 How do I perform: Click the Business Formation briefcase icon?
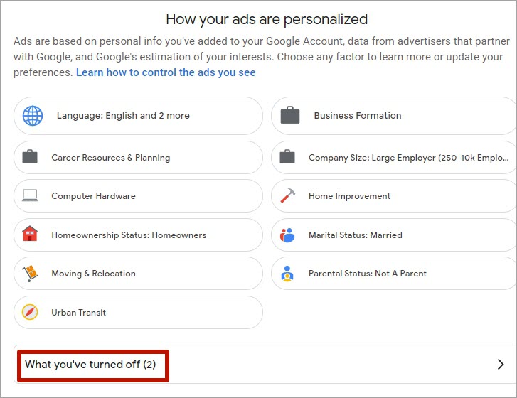click(290, 115)
